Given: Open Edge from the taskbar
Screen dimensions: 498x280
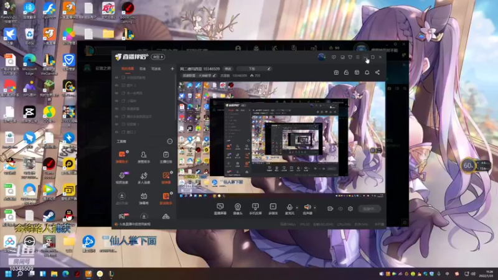Looking at the screenshot, I should (66, 274).
